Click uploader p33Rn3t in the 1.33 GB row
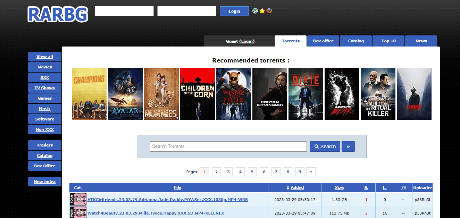 click(x=423, y=200)
